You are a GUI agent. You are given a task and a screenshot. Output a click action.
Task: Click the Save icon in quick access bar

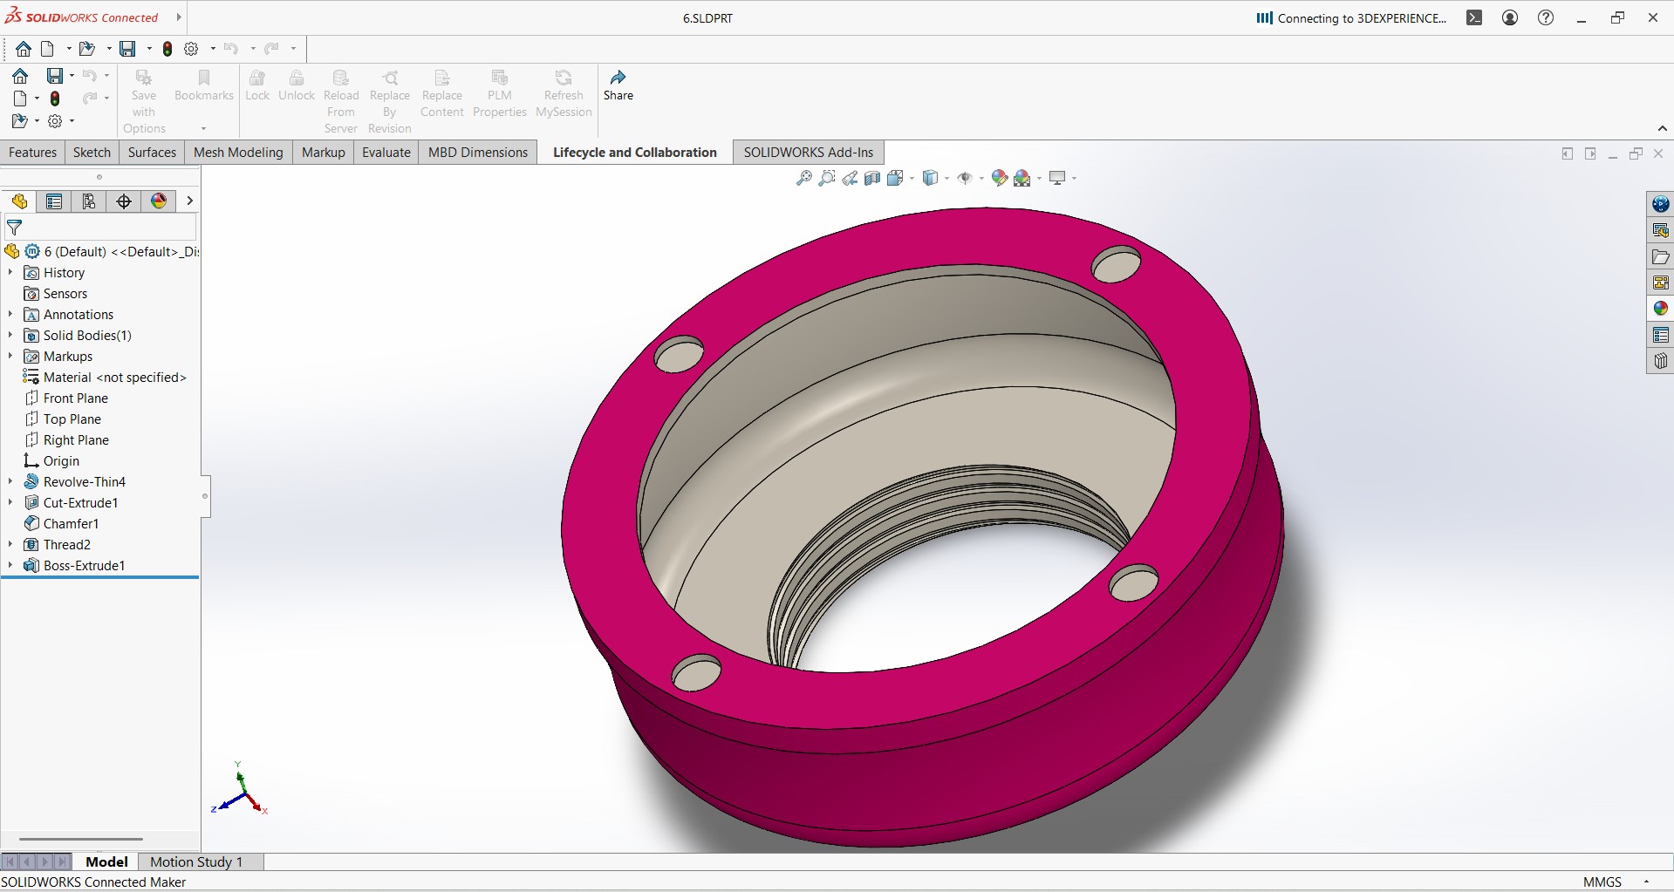pyautogui.click(x=127, y=49)
